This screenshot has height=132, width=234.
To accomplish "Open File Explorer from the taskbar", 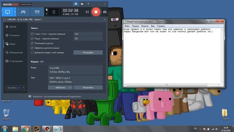I will (15, 129).
